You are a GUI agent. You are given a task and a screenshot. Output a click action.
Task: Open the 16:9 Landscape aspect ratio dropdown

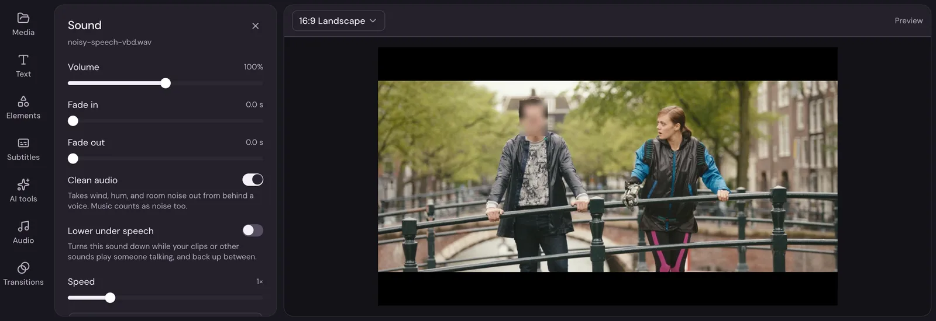338,21
